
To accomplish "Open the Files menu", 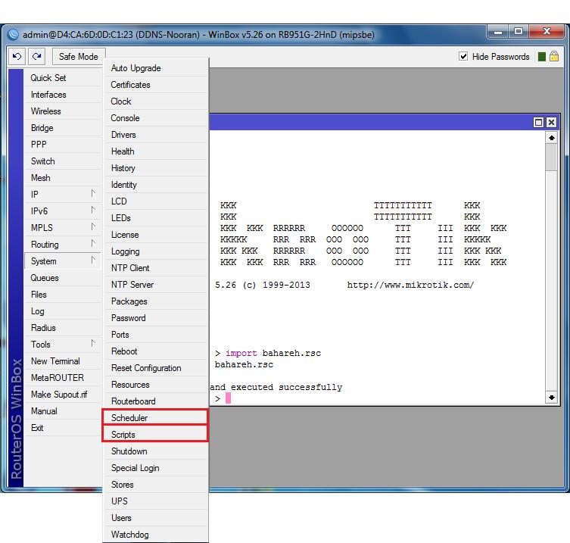I will [63, 295].
